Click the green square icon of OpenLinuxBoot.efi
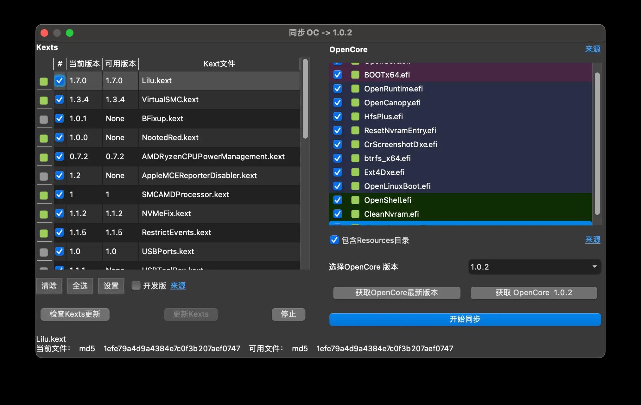The height and width of the screenshot is (405, 641). [x=355, y=186]
